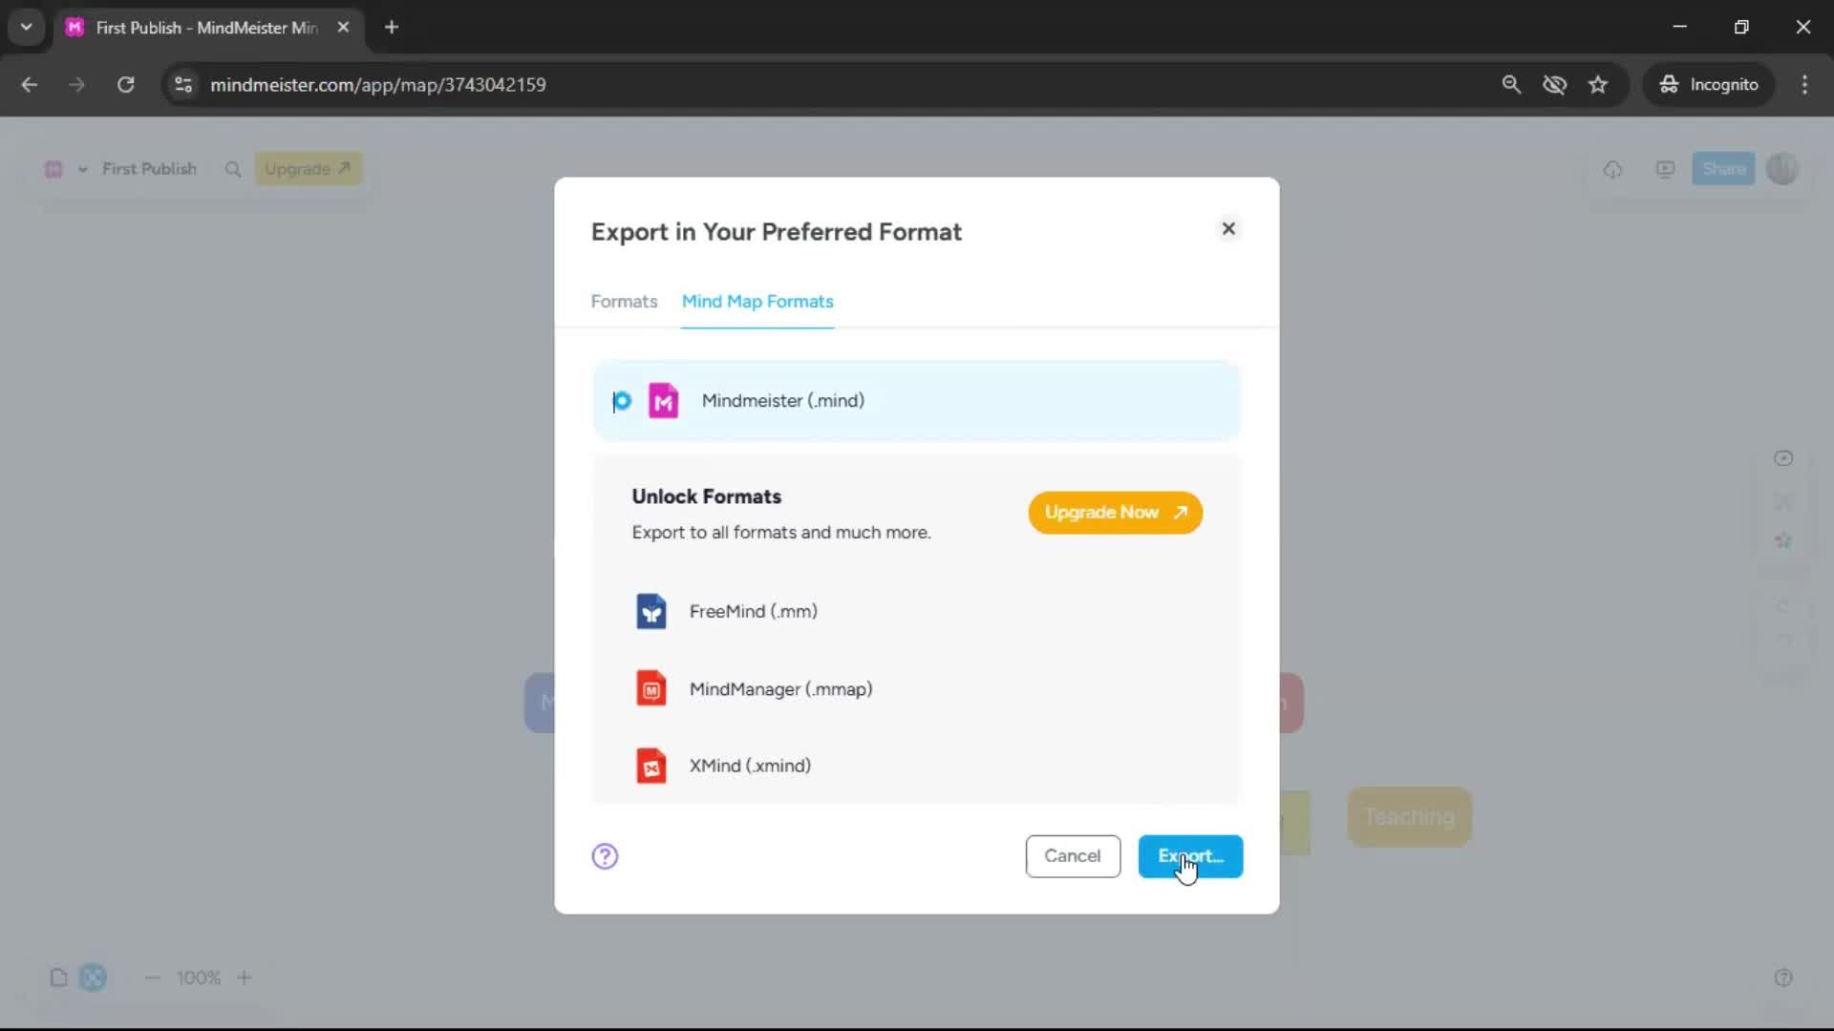Click the MindManager file icon

pos(651,689)
